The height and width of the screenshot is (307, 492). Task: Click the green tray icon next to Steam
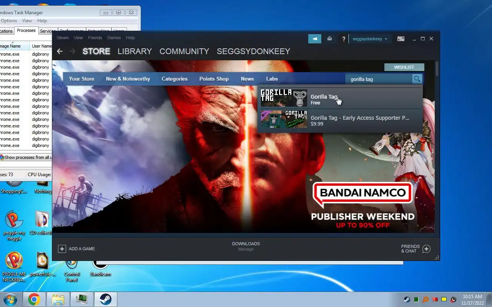[x=416, y=299]
